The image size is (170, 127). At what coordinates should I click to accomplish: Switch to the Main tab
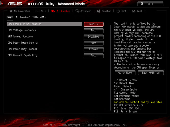click(41, 11)
